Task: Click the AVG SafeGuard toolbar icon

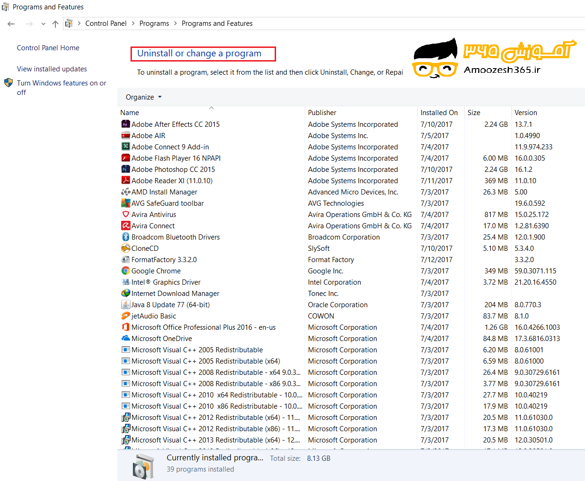Action: click(x=125, y=203)
